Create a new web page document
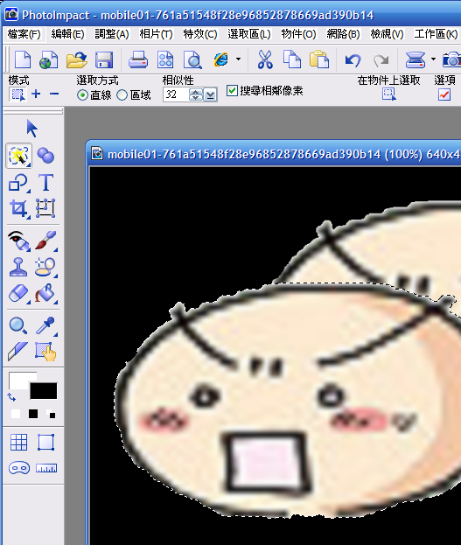Screen dimensions: 461x545 coord(49,59)
